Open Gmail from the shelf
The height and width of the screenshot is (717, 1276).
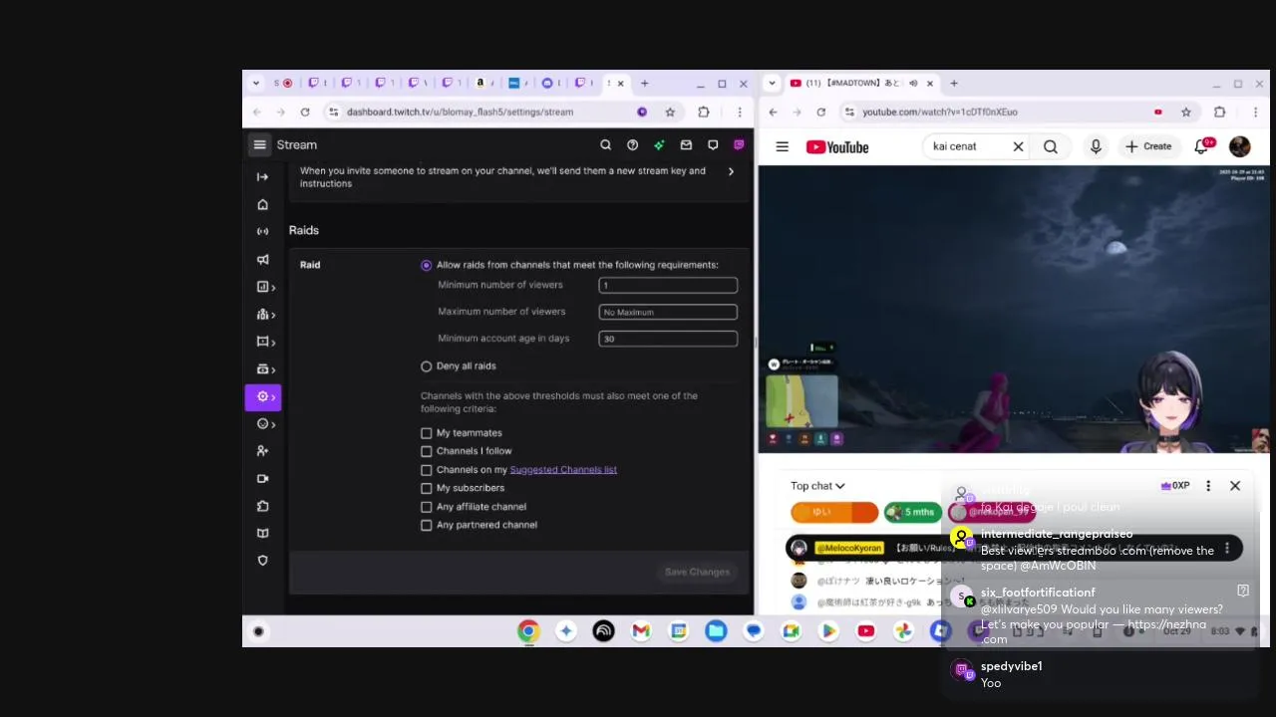[x=641, y=630]
